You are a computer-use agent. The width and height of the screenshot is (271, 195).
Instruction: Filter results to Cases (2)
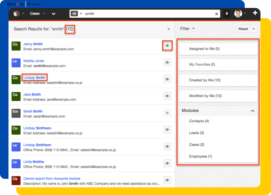tap(197, 145)
